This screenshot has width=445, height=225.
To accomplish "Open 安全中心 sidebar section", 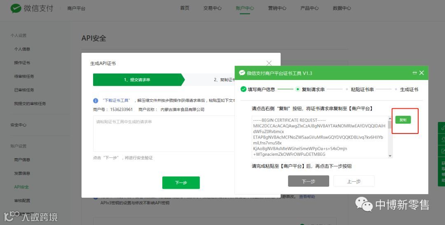I will coord(19,125).
